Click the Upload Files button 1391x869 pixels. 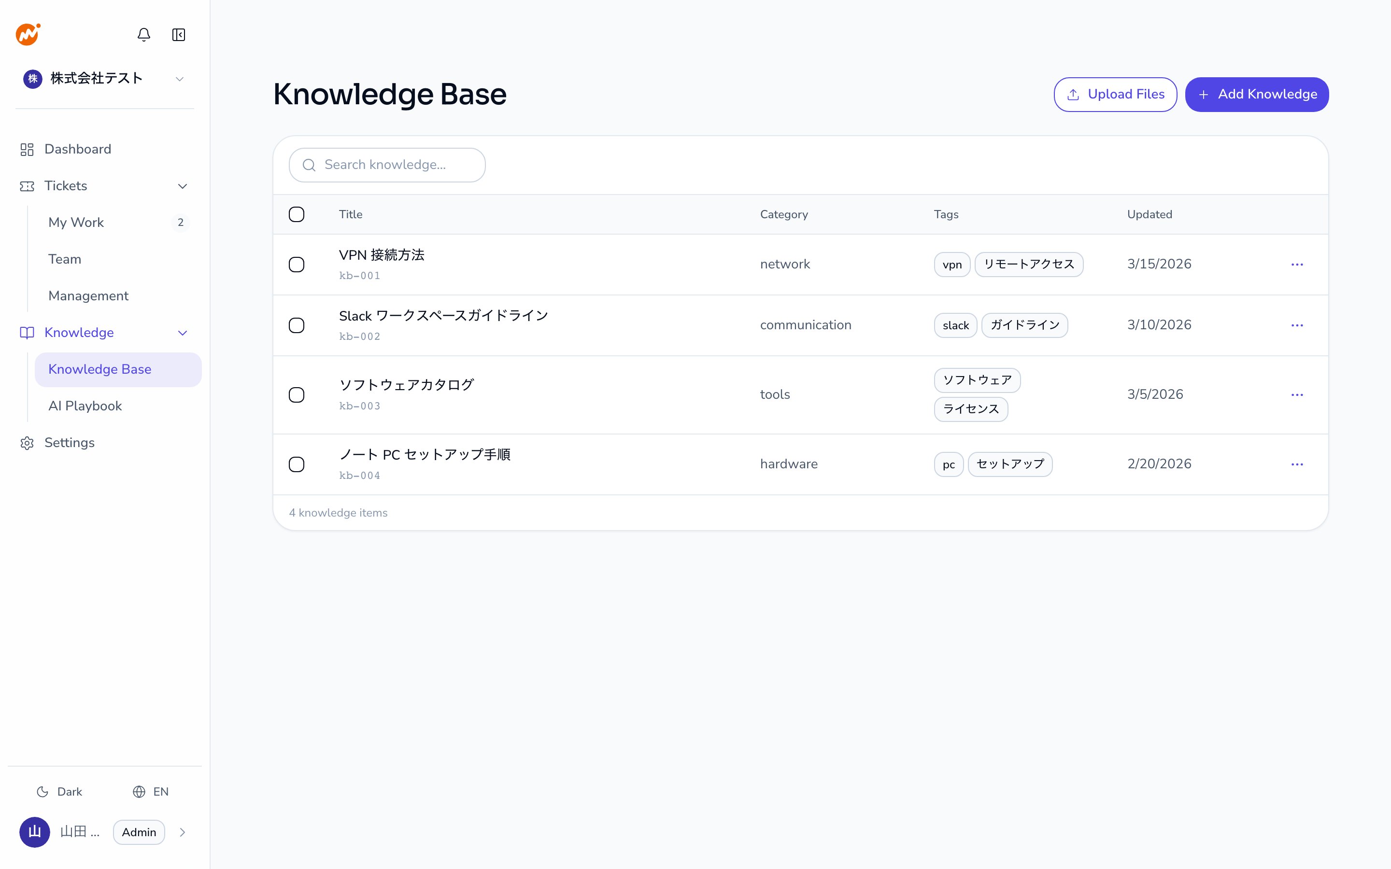pos(1115,94)
